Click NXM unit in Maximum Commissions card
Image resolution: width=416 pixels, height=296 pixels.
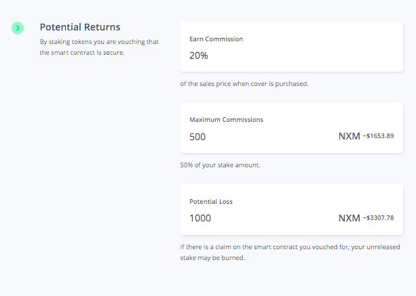349,136
